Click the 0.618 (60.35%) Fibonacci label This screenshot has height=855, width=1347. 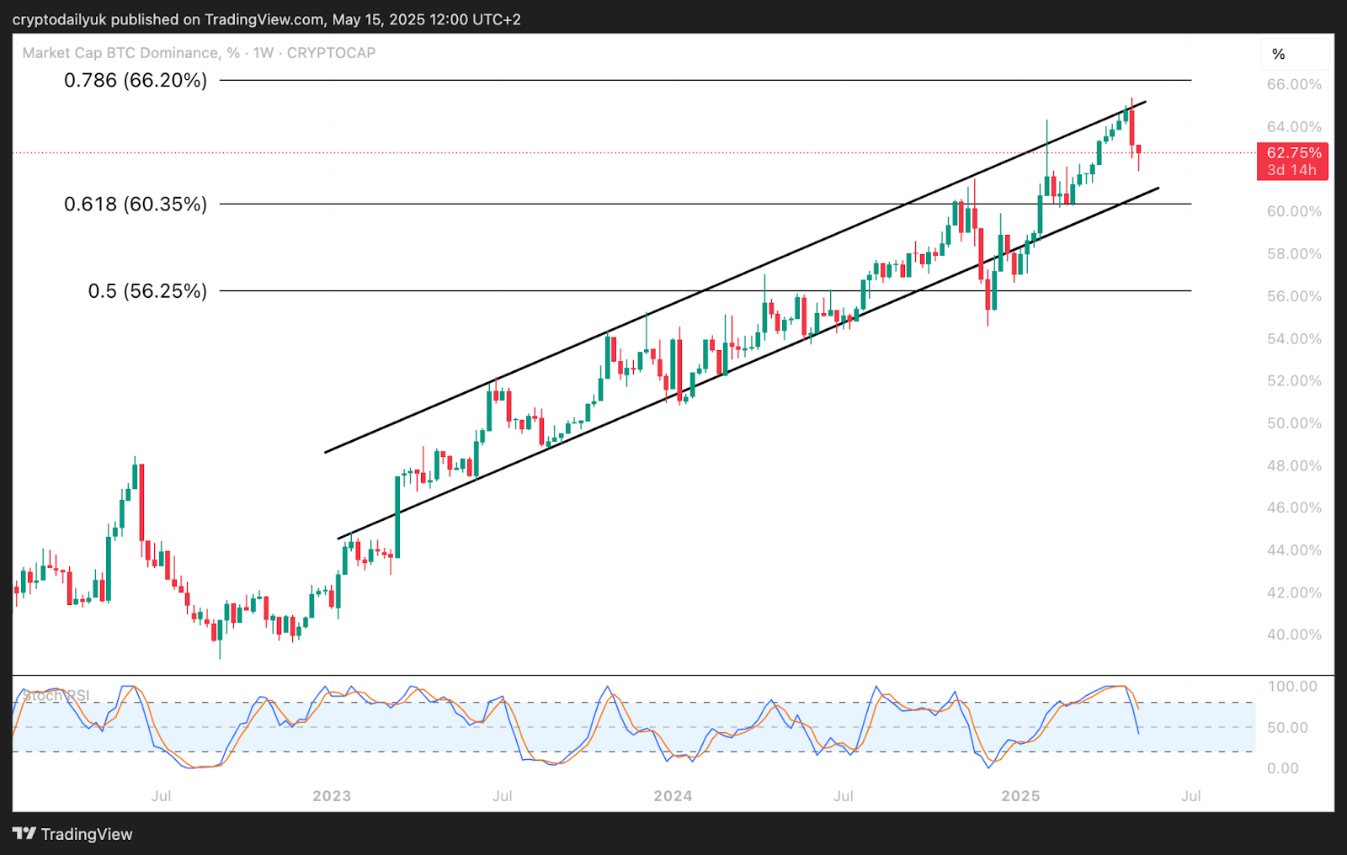click(136, 204)
